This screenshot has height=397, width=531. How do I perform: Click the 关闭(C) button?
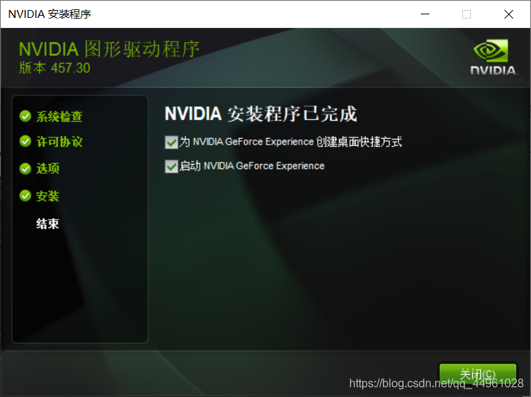click(477, 376)
